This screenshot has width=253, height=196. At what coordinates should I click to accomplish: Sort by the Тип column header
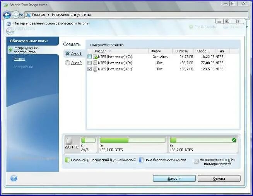click(222, 51)
